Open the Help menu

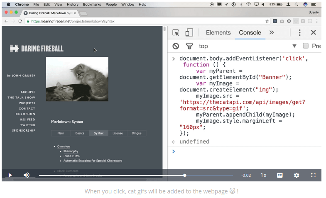pos(142,5)
